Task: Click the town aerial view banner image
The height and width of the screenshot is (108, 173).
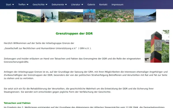Action: pyautogui.click(x=115, y=16)
